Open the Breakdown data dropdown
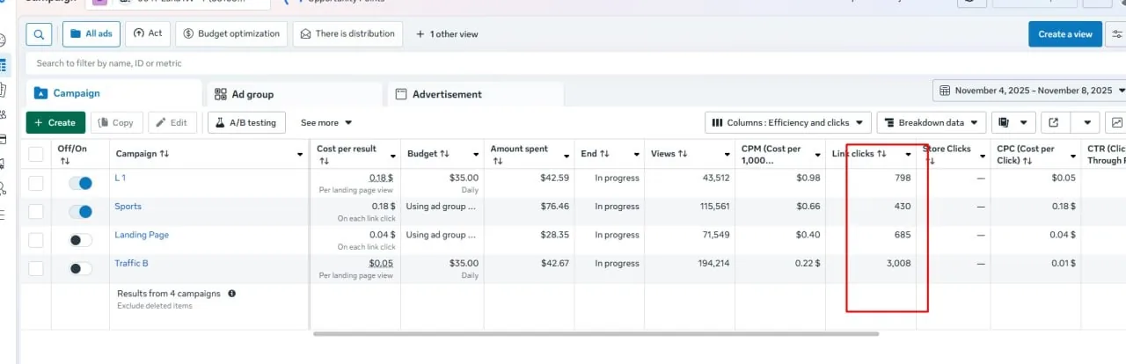Screen dimensions: 1126x364 coord(932,122)
